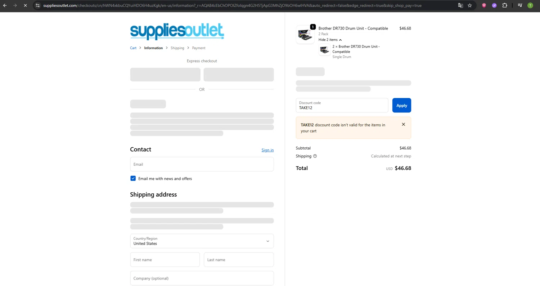540x286 pixels.
Task: Go back to the previous page
Action: tap(5, 5)
